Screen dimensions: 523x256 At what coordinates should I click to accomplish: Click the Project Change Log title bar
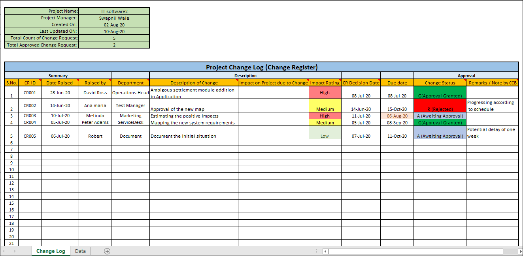261,67
